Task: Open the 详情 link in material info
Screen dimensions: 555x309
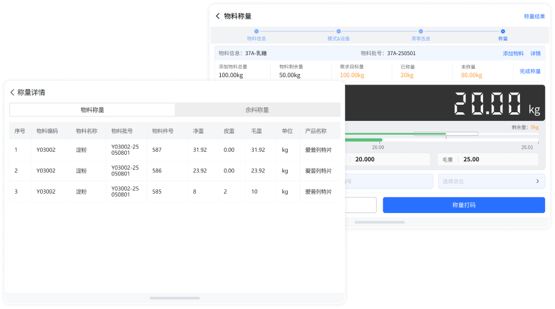Action: (536, 53)
